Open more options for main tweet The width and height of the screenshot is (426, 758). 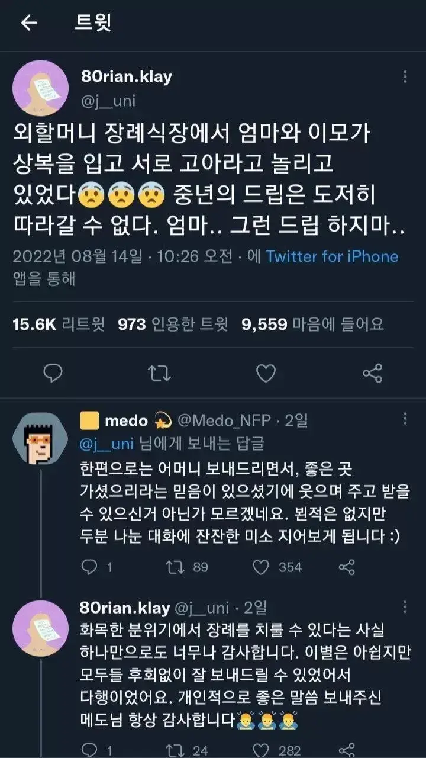pos(405,77)
